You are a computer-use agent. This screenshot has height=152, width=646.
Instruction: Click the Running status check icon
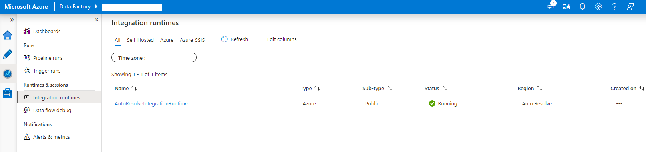pos(432,103)
